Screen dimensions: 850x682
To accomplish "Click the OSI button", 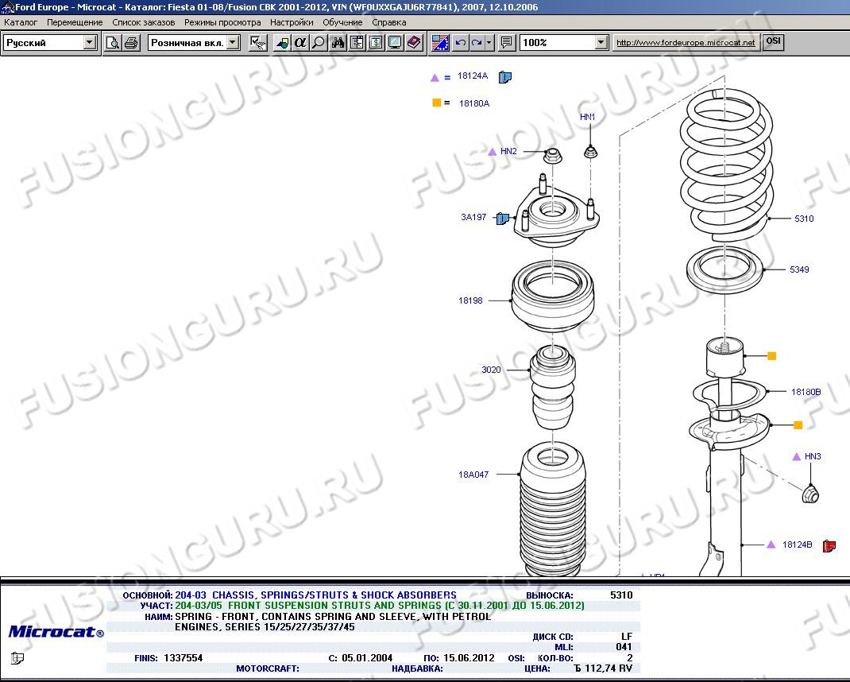I will tap(773, 41).
